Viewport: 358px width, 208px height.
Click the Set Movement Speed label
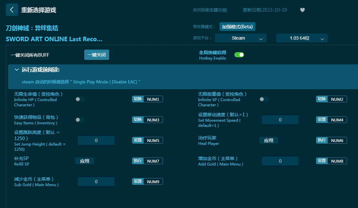219,123
